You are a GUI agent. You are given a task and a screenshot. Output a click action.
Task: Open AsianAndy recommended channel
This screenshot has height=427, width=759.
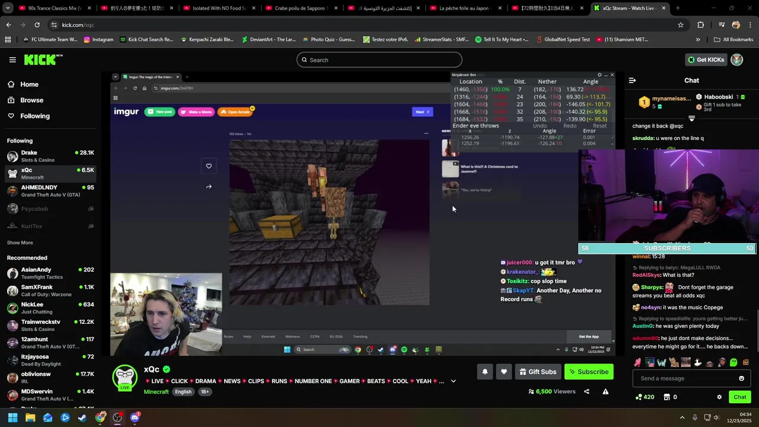50,273
